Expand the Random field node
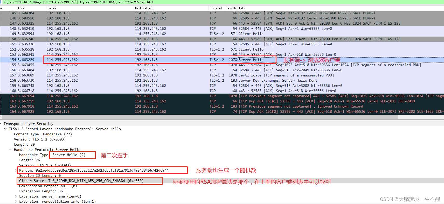The height and width of the screenshot is (204, 444). point(16,170)
